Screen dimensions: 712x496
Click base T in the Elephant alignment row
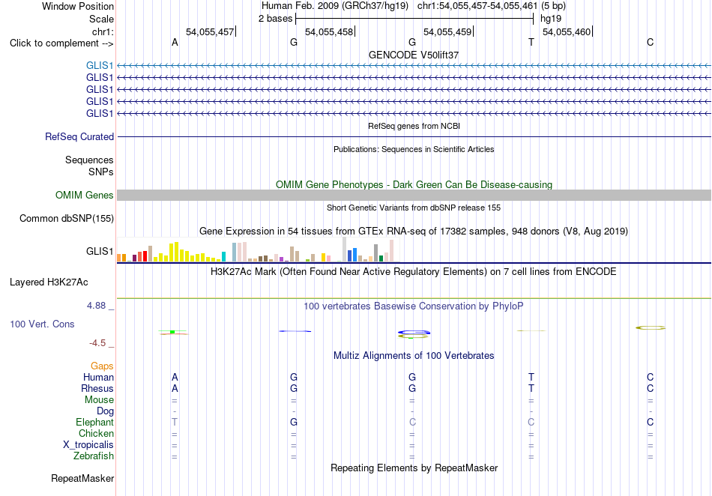175,422
